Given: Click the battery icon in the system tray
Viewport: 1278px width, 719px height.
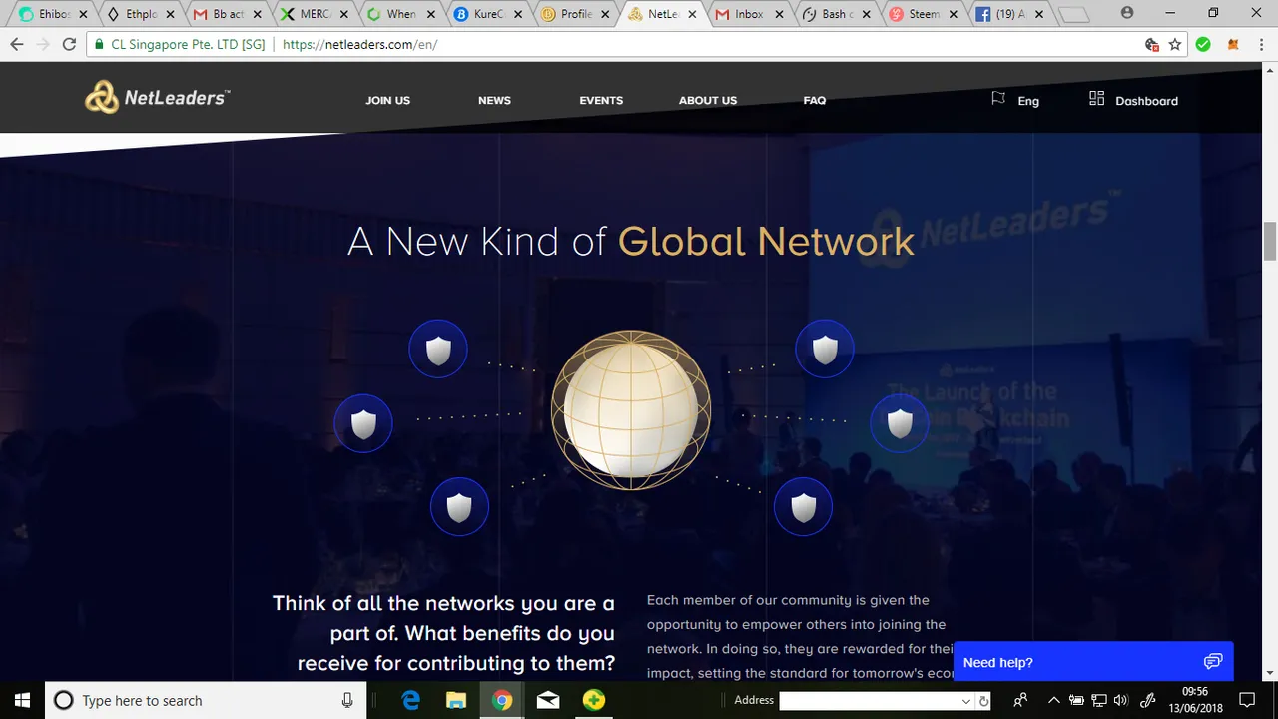Looking at the screenshot, I should tap(1077, 700).
